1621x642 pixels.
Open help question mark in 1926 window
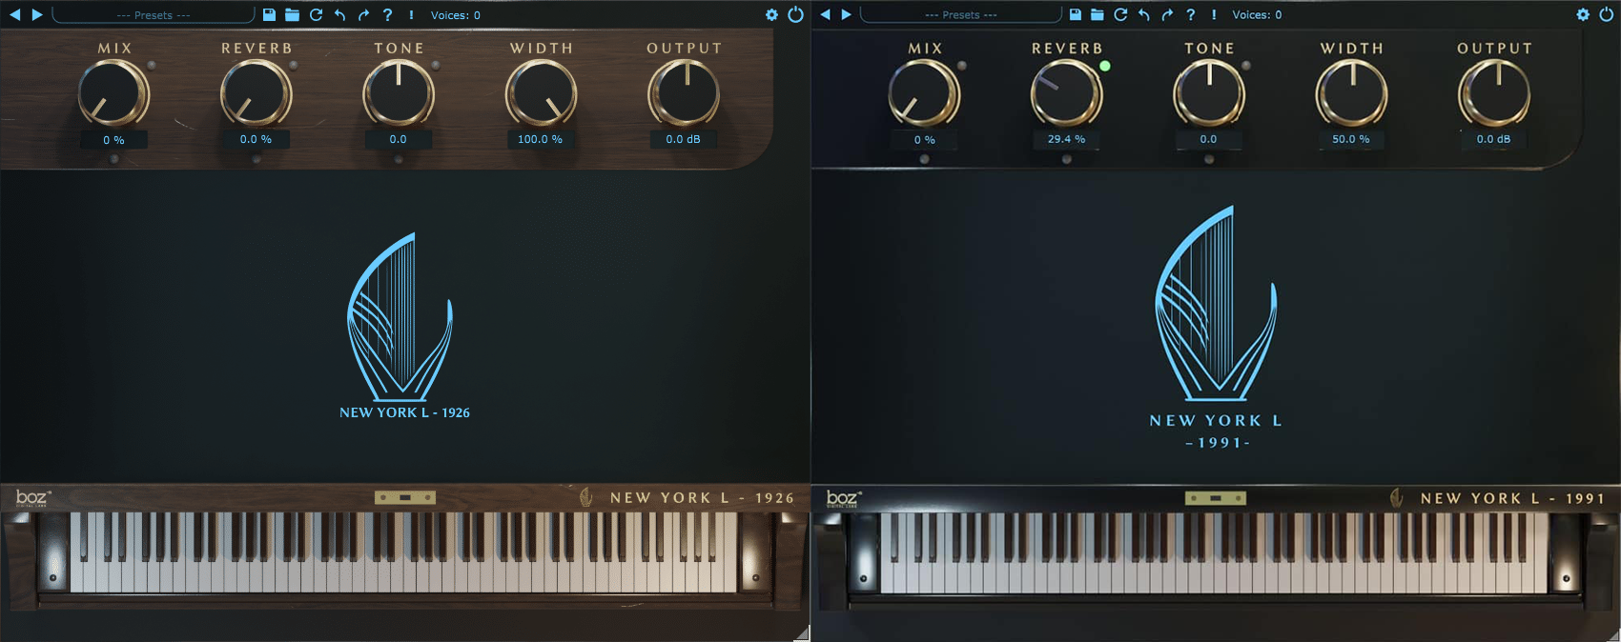pos(387,14)
